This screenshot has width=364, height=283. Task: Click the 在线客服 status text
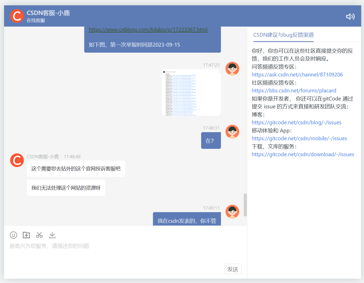[x=36, y=21]
